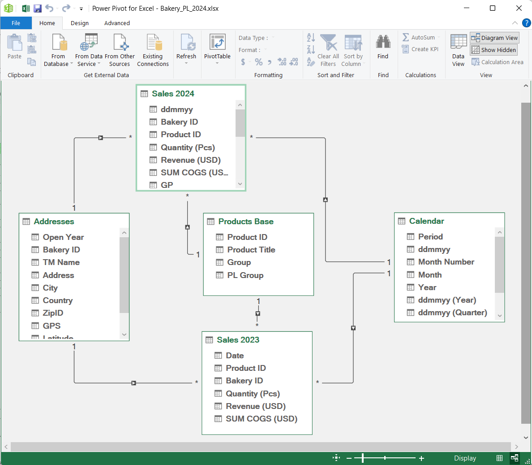Expand the Refresh dropdown arrow
532x465 pixels.
point(186,63)
